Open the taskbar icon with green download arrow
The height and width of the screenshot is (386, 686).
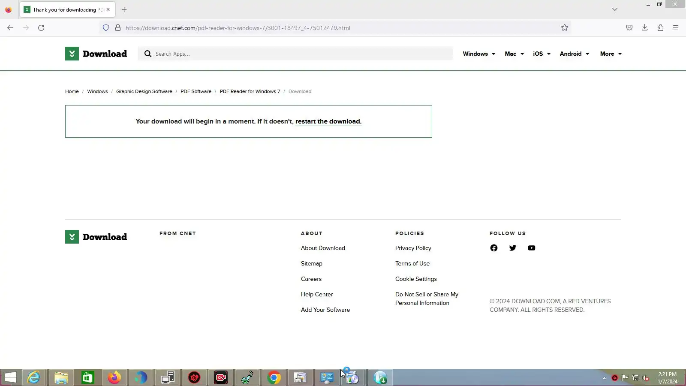pyautogui.click(x=380, y=377)
